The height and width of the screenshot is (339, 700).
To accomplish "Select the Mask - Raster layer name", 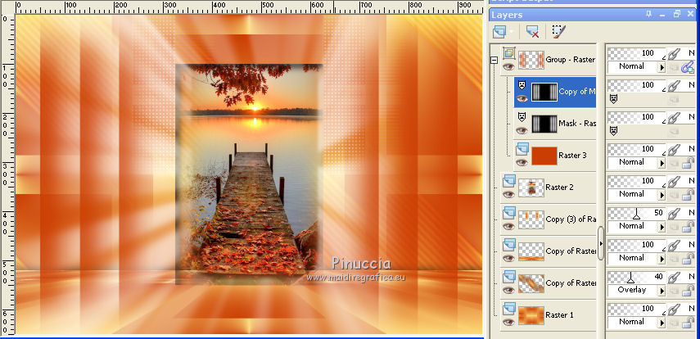I will [577, 124].
